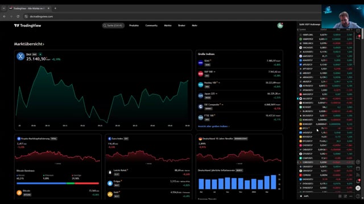Open the Mehr menu
This screenshot has height=204, width=364.
(x=195, y=25)
